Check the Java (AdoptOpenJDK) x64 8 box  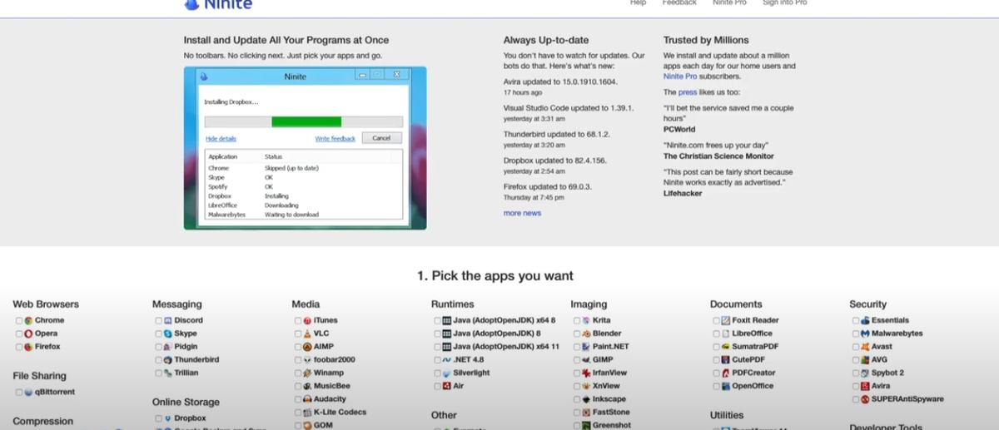[437, 320]
